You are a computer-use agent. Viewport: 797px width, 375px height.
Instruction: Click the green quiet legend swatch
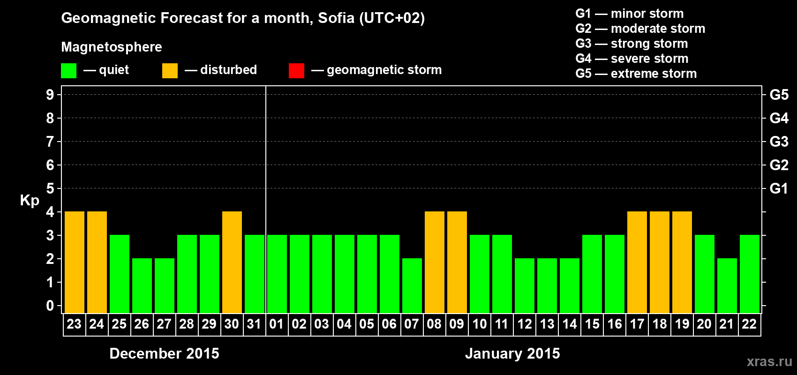click(68, 71)
